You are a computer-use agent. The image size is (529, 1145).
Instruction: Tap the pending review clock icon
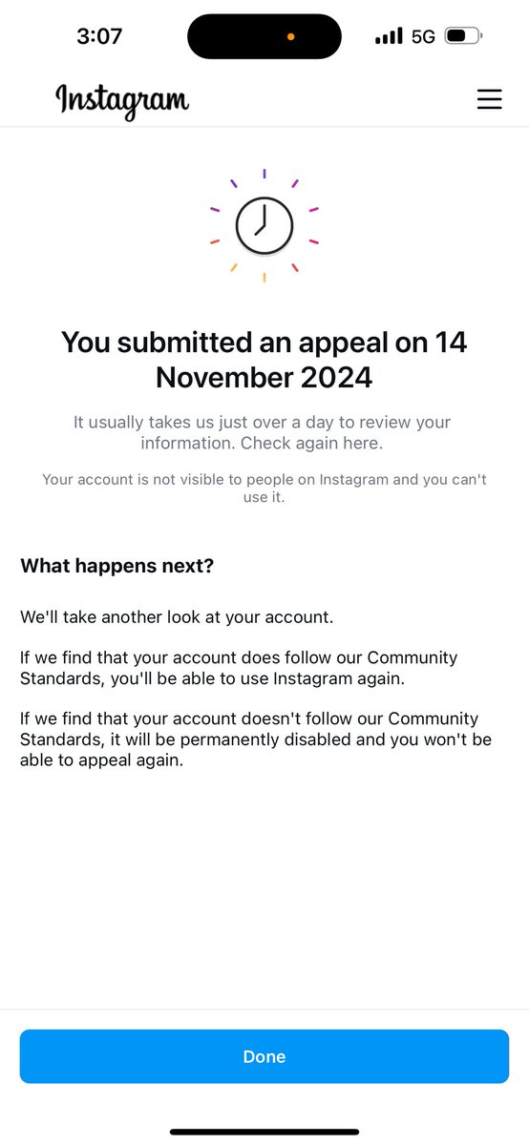pos(264,226)
